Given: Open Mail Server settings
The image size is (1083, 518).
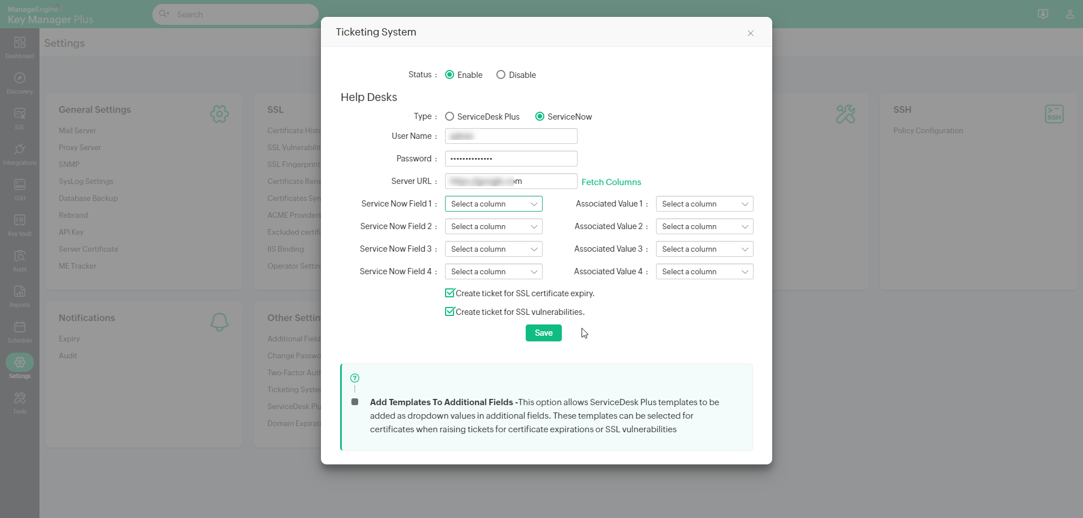Looking at the screenshot, I should [77, 130].
